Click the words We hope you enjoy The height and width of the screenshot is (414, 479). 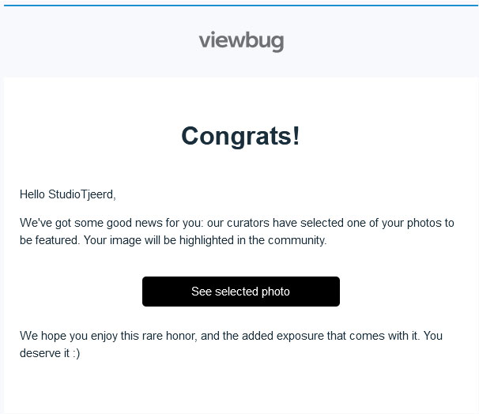click(x=69, y=336)
